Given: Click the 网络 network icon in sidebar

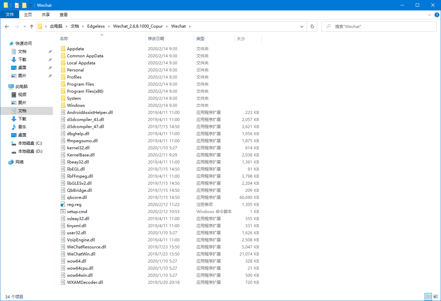Looking at the screenshot, I should coord(11,162).
